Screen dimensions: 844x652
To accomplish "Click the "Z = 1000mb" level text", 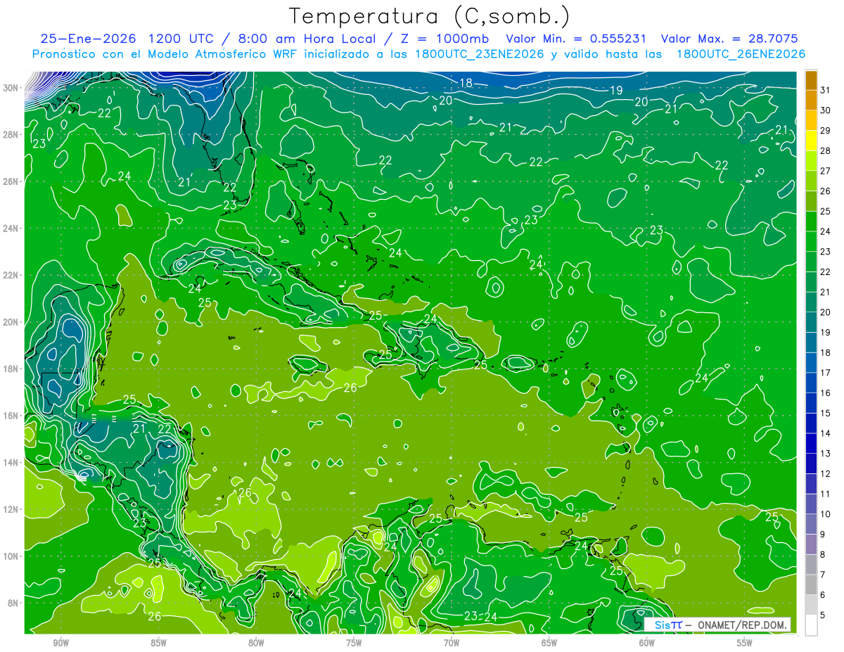I will tap(444, 38).
